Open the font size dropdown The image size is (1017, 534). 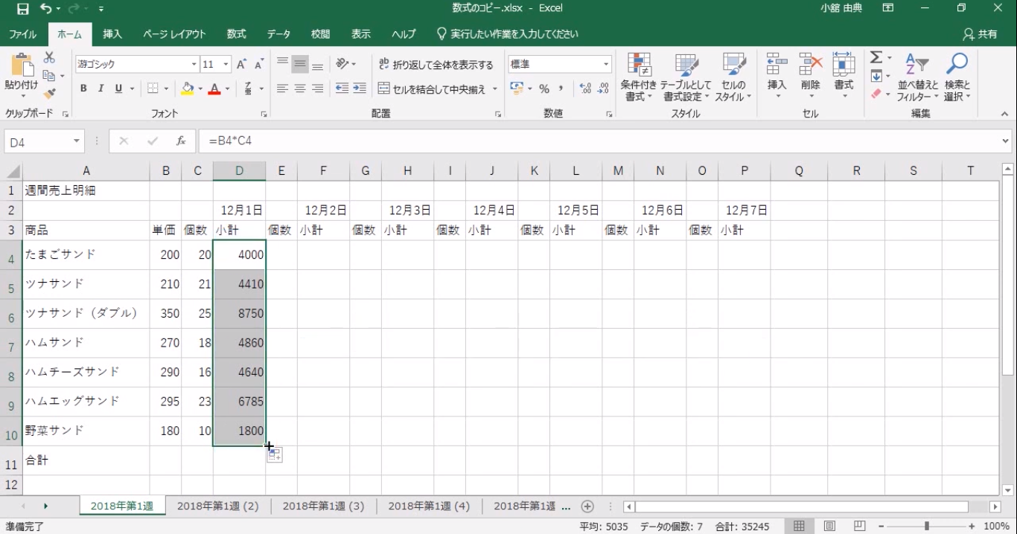click(x=226, y=65)
